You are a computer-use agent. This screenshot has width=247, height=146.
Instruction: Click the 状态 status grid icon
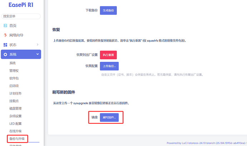coord(5,45)
